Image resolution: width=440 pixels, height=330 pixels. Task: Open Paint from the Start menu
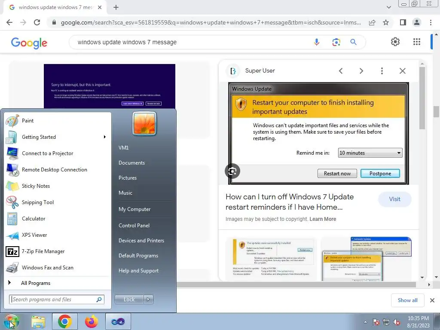coord(57,121)
